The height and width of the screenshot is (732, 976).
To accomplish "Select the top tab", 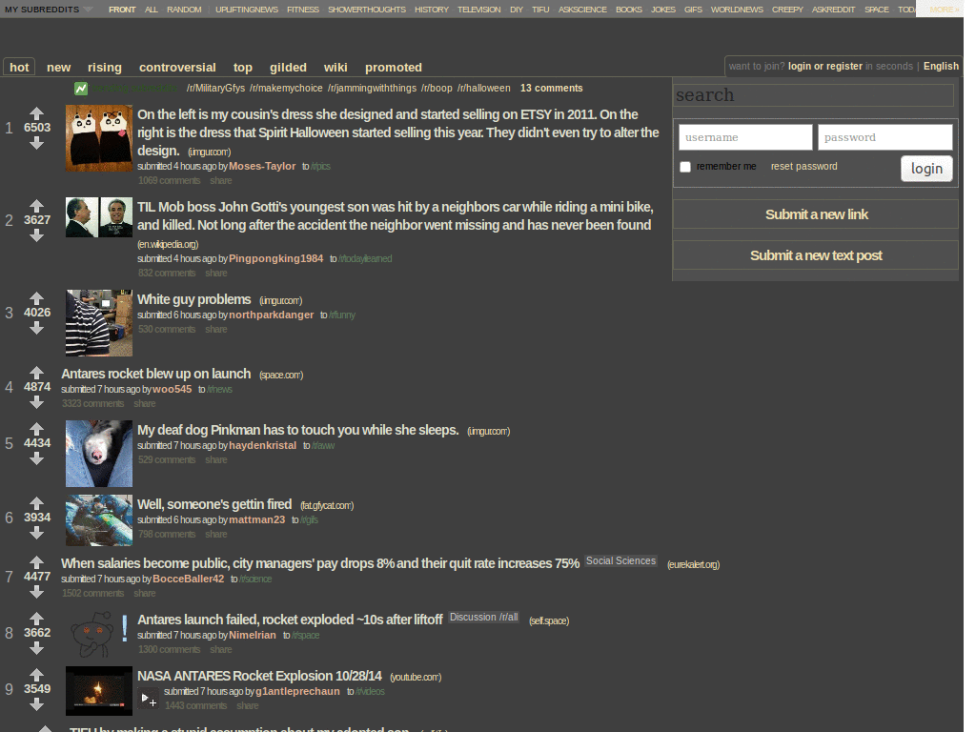I will point(243,68).
